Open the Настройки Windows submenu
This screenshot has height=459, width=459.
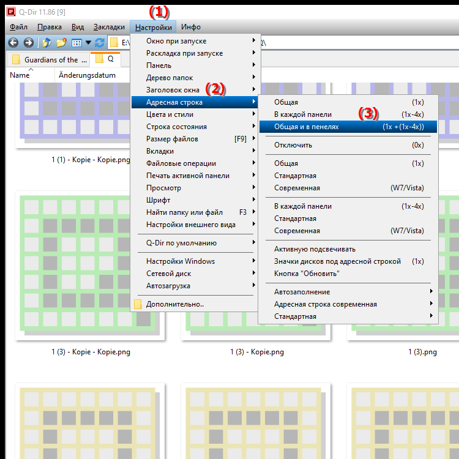(195, 261)
